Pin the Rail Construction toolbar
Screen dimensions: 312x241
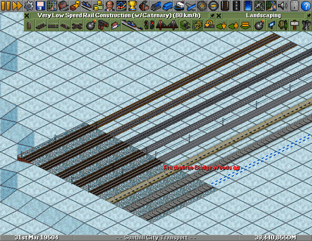coord(212,16)
